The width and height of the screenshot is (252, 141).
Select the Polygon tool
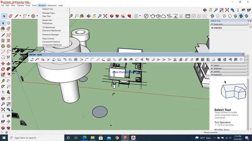[9, 46]
